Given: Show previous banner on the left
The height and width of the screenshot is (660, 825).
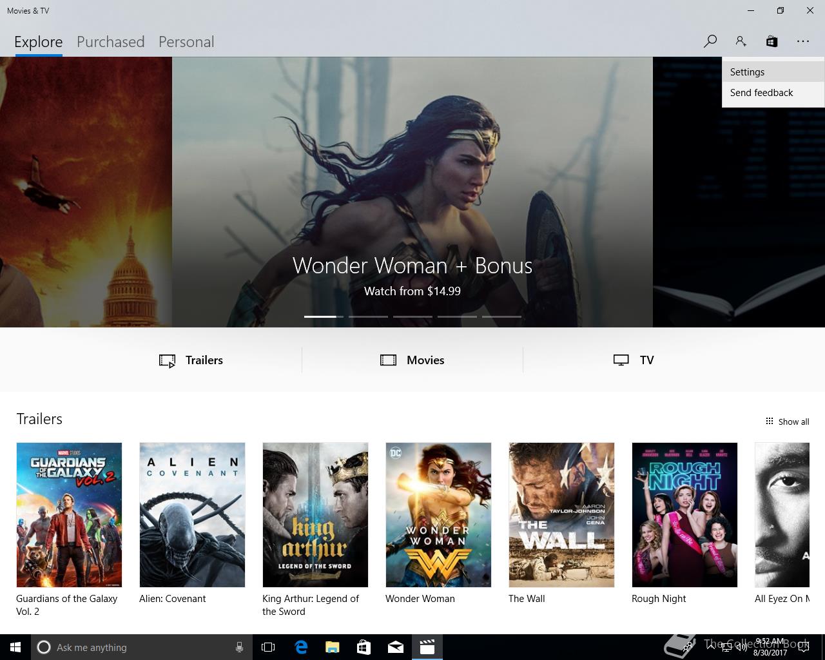Looking at the screenshot, I should (86, 192).
